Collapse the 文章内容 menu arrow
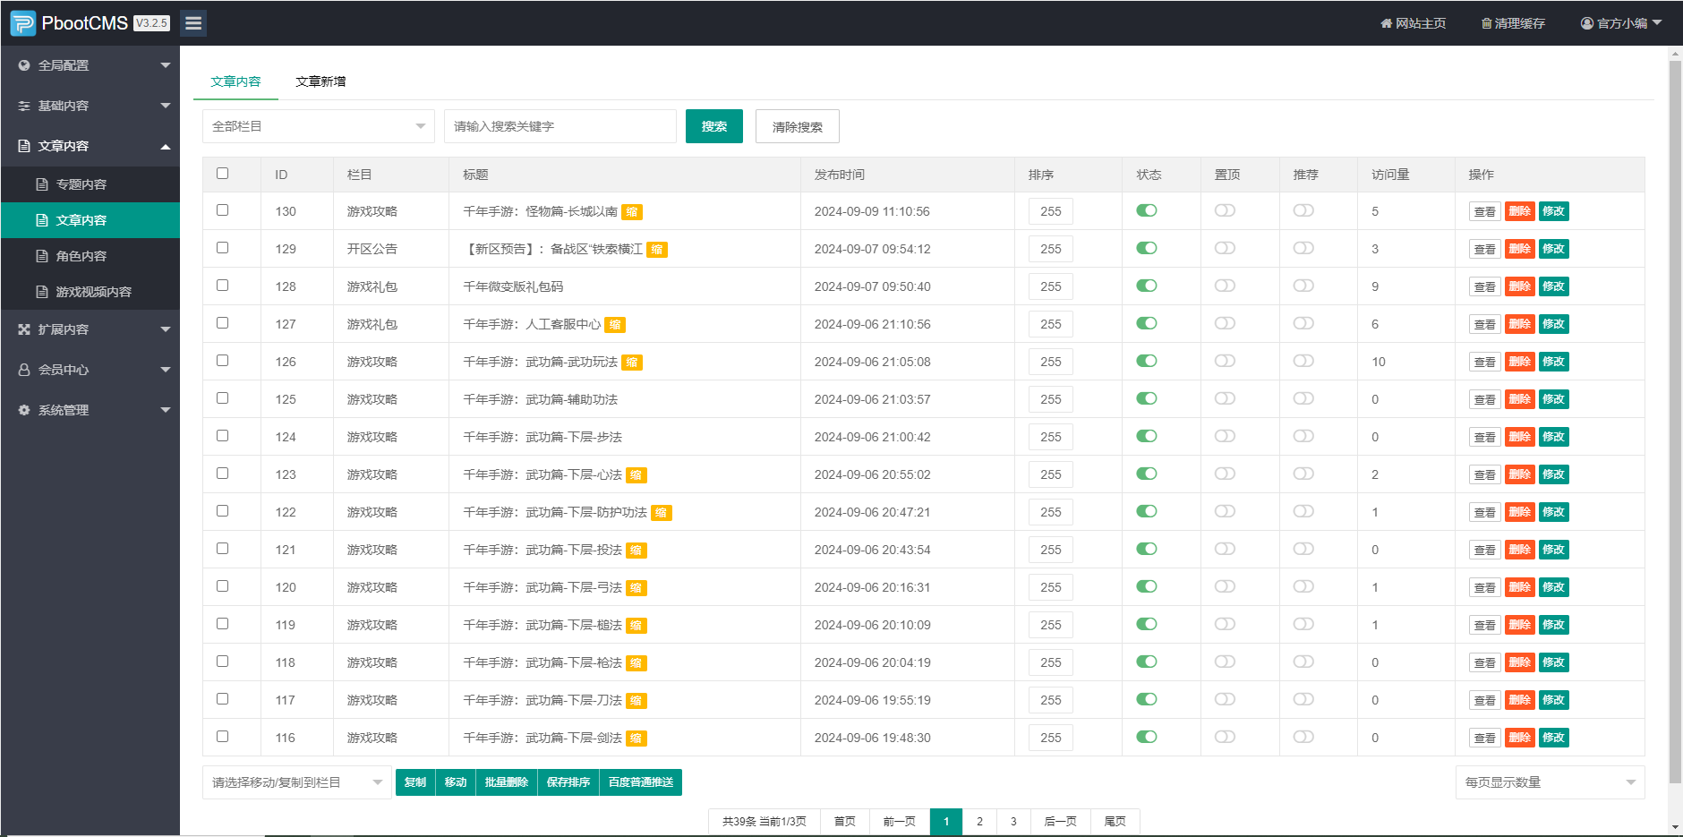The width and height of the screenshot is (1683, 837). point(166,147)
